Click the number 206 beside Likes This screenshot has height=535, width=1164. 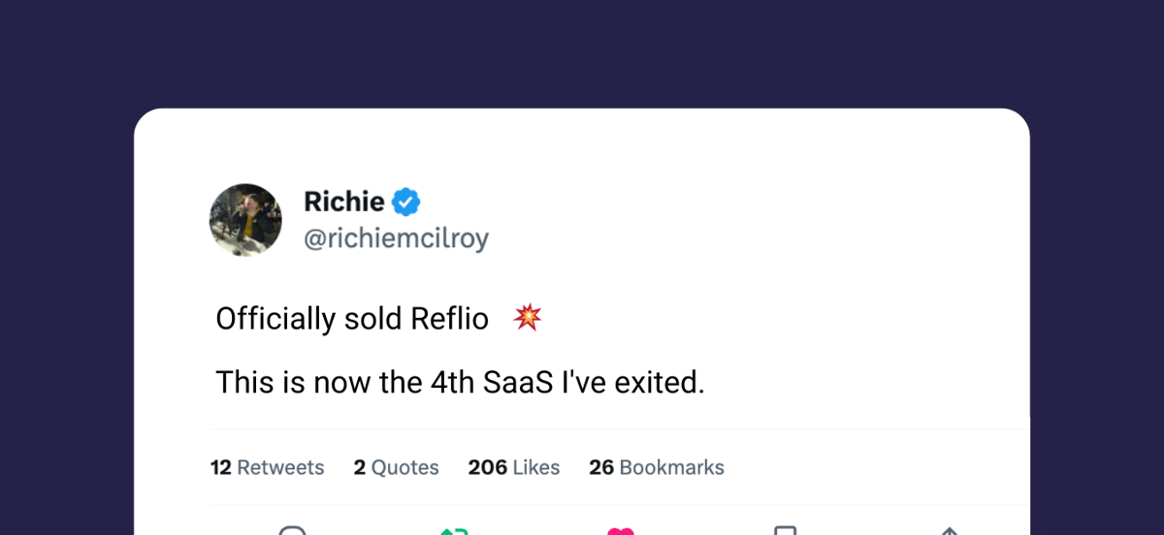[488, 467]
